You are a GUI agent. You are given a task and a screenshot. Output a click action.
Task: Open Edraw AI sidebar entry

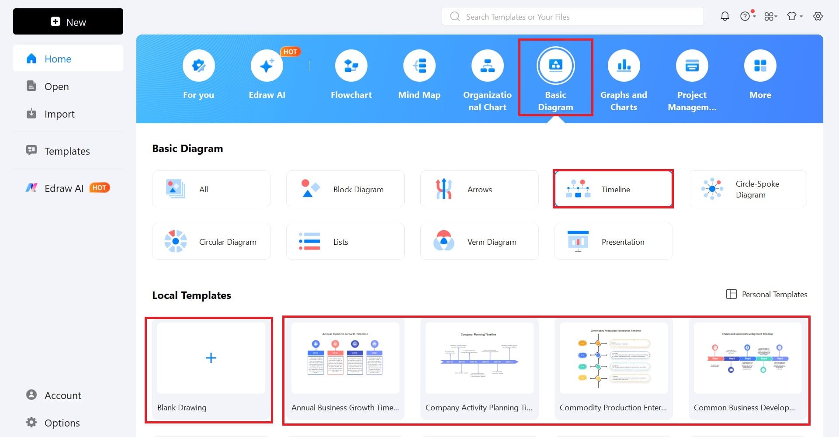coord(68,188)
